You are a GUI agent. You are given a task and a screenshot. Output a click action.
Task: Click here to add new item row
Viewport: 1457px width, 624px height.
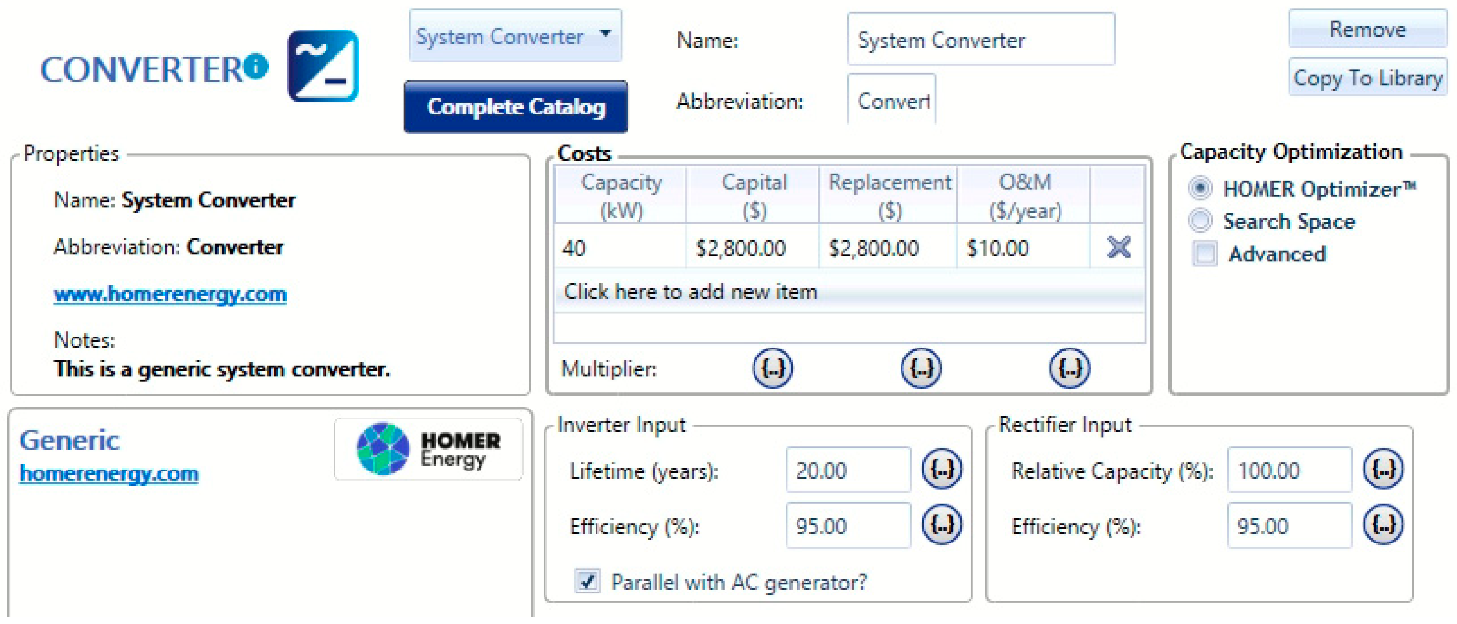click(690, 292)
